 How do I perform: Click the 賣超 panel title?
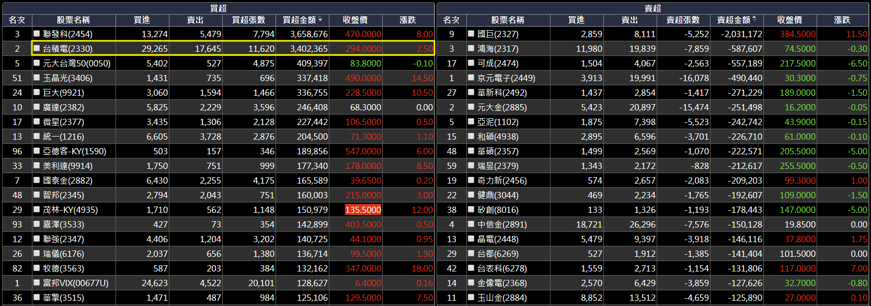coord(652,8)
